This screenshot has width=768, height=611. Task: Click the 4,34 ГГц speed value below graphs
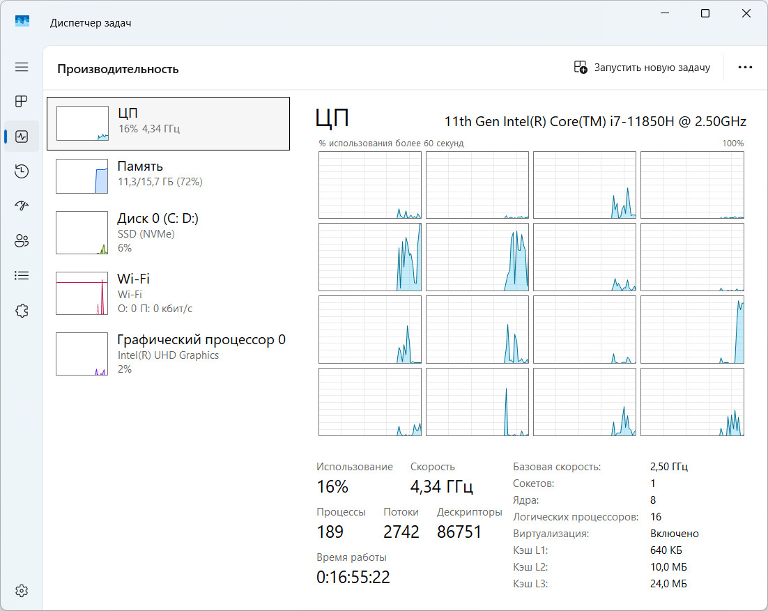click(x=442, y=487)
